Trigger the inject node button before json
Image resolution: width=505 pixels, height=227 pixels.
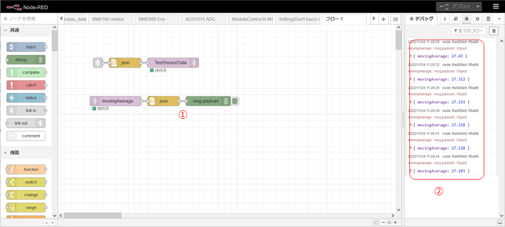click(x=97, y=63)
